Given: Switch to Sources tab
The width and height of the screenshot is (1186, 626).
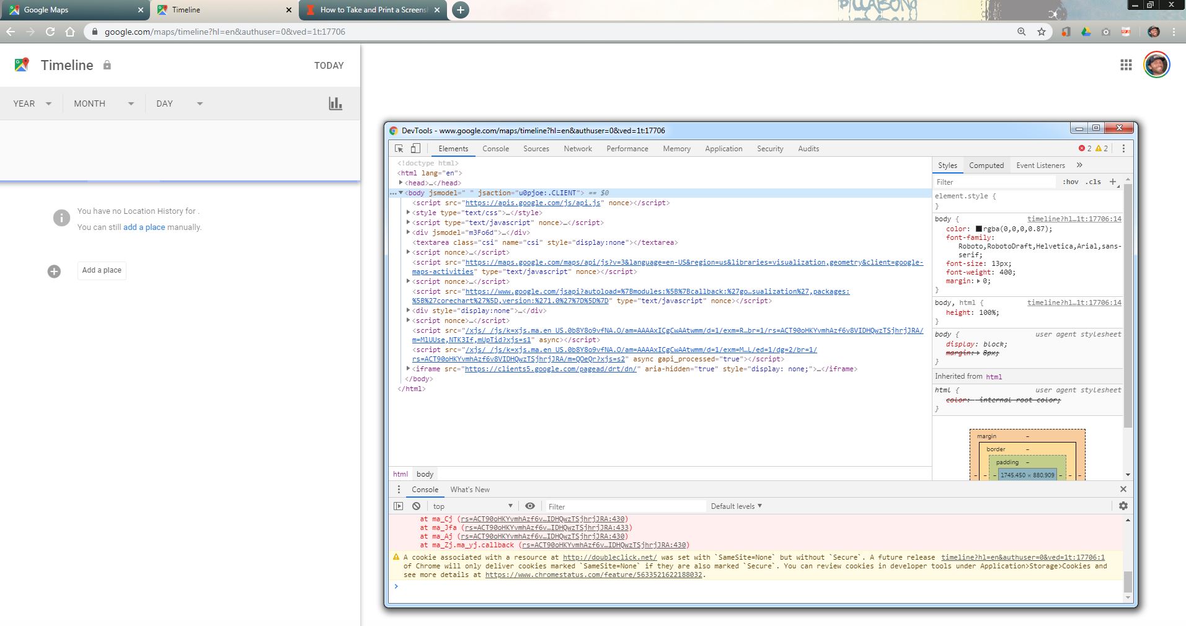Looking at the screenshot, I should pos(536,149).
